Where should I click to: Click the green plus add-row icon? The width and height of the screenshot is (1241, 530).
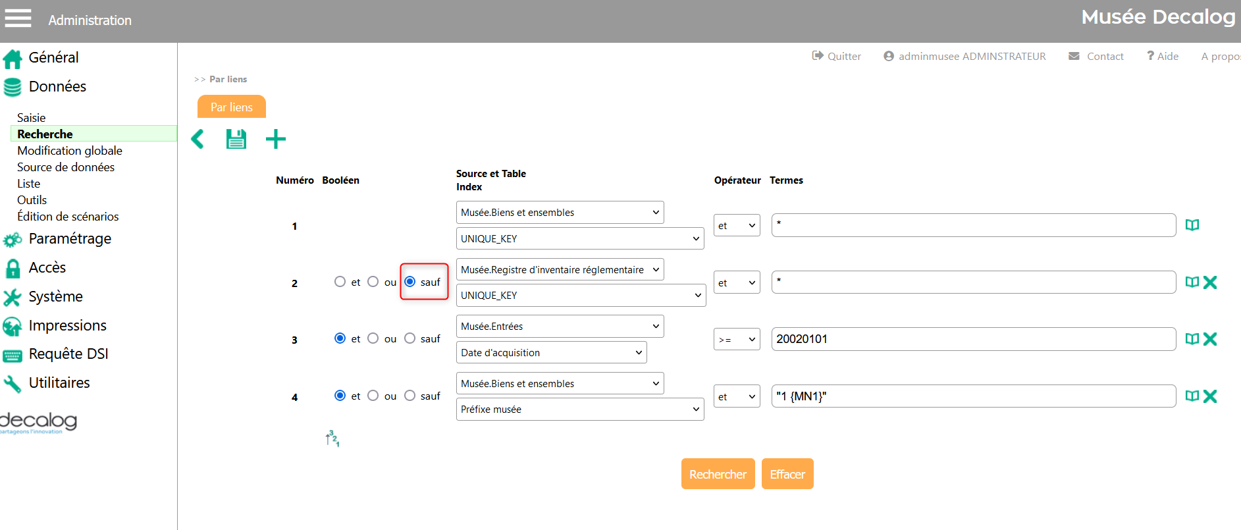[275, 139]
